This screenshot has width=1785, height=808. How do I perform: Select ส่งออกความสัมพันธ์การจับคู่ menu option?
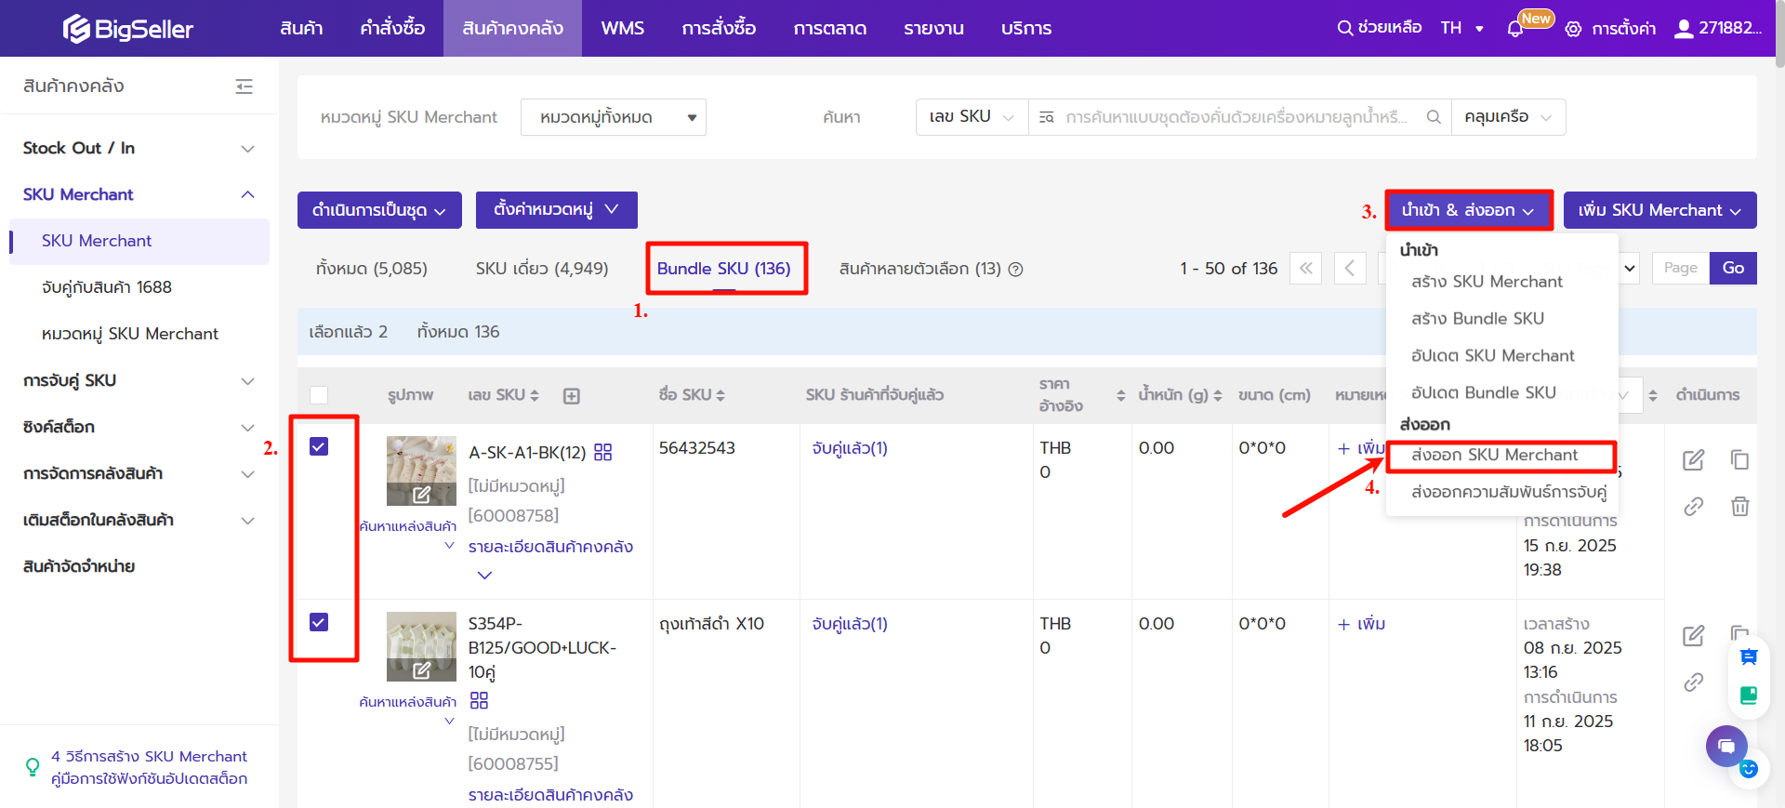[x=1508, y=492]
